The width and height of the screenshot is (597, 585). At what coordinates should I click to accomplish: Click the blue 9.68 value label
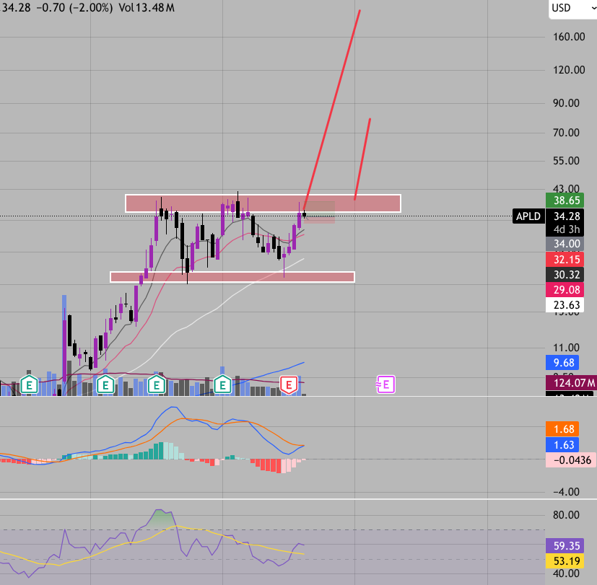[x=563, y=363]
